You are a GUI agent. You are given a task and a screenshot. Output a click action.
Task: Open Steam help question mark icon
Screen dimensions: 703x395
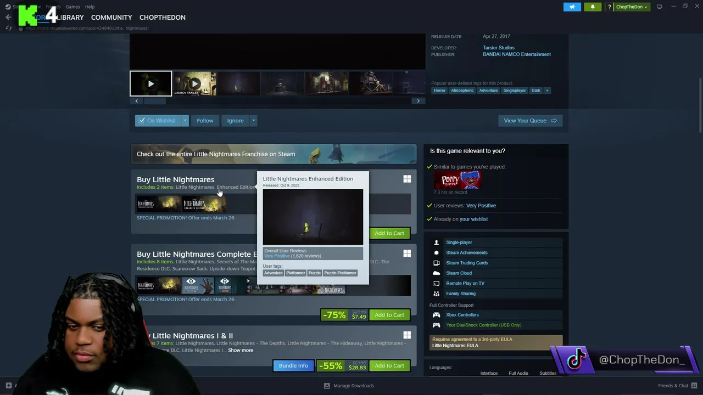pyautogui.click(x=609, y=7)
